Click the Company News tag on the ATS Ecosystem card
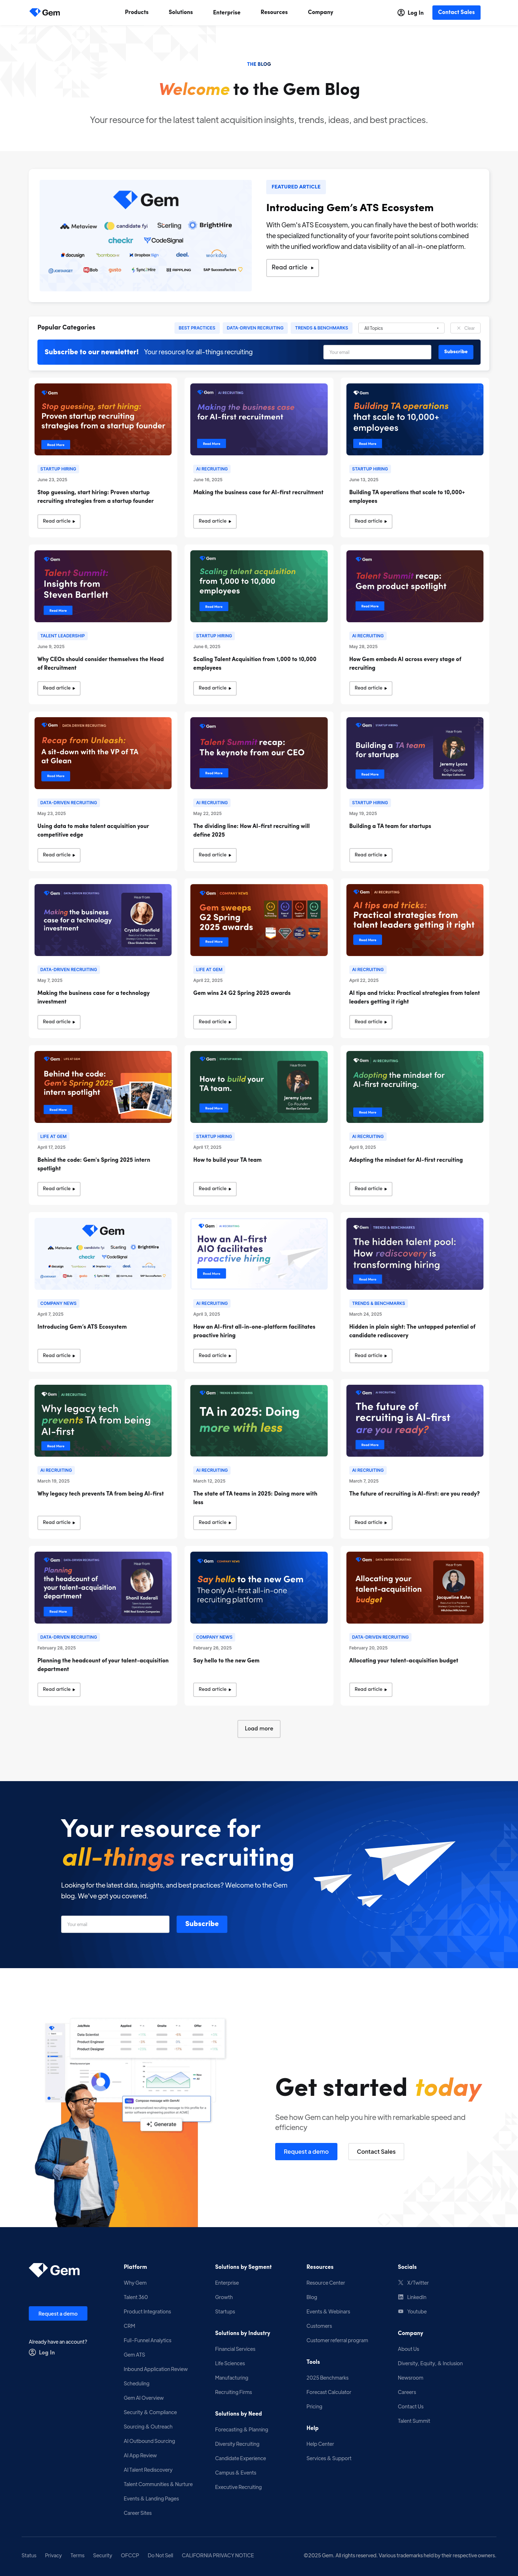 (x=58, y=1303)
